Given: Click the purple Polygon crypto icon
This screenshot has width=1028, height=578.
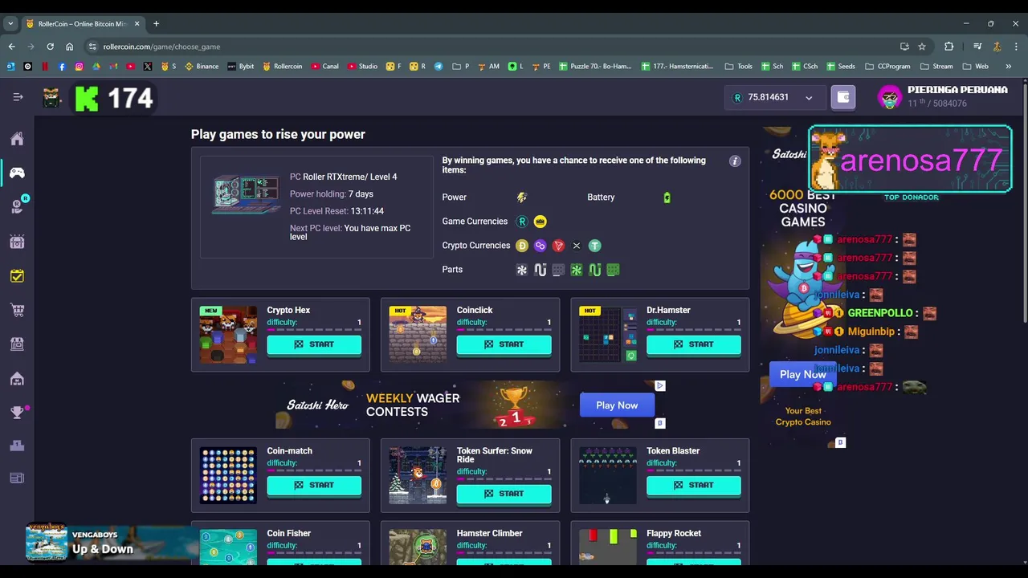Looking at the screenshot, I should point(541,246).
